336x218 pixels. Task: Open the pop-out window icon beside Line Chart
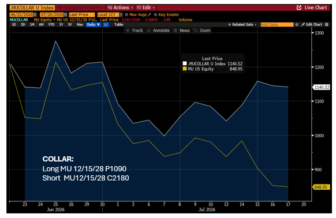(x=299, y=7)
